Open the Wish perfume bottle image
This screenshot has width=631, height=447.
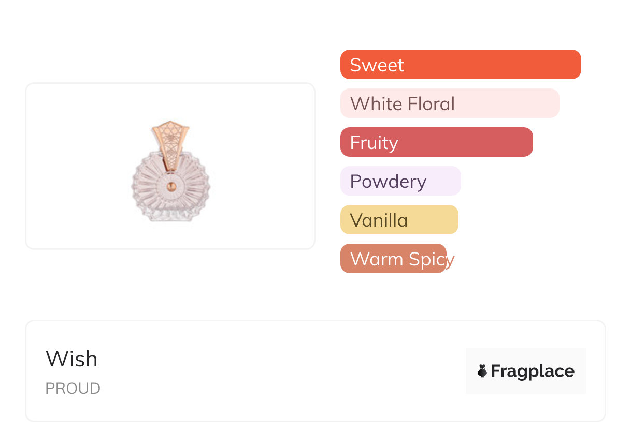click(170, 173)
